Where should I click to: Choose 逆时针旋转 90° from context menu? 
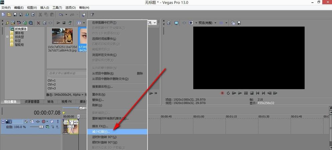pyautogui.click(x=117, y=137)
